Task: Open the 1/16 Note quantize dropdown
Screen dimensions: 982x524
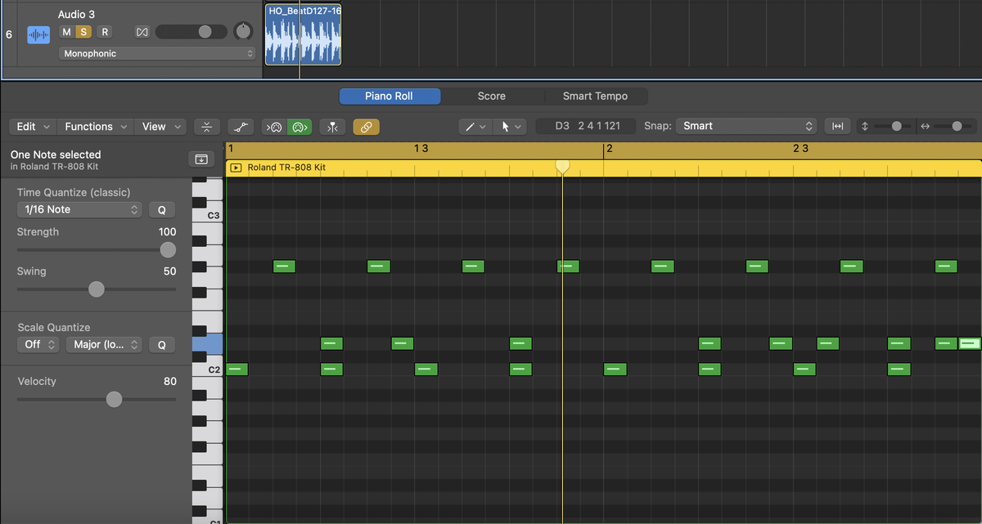Action: click(80, 209)
